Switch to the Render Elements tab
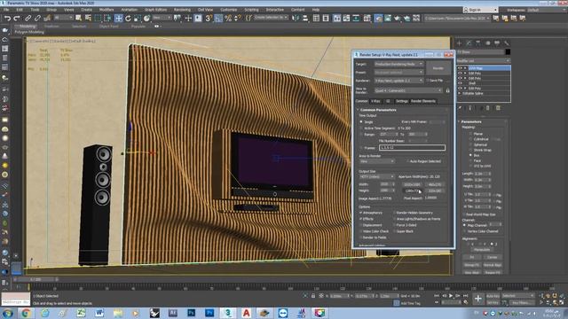Image resolution: width=568 pixels, height=319 pixels. [x=423, y=101]
